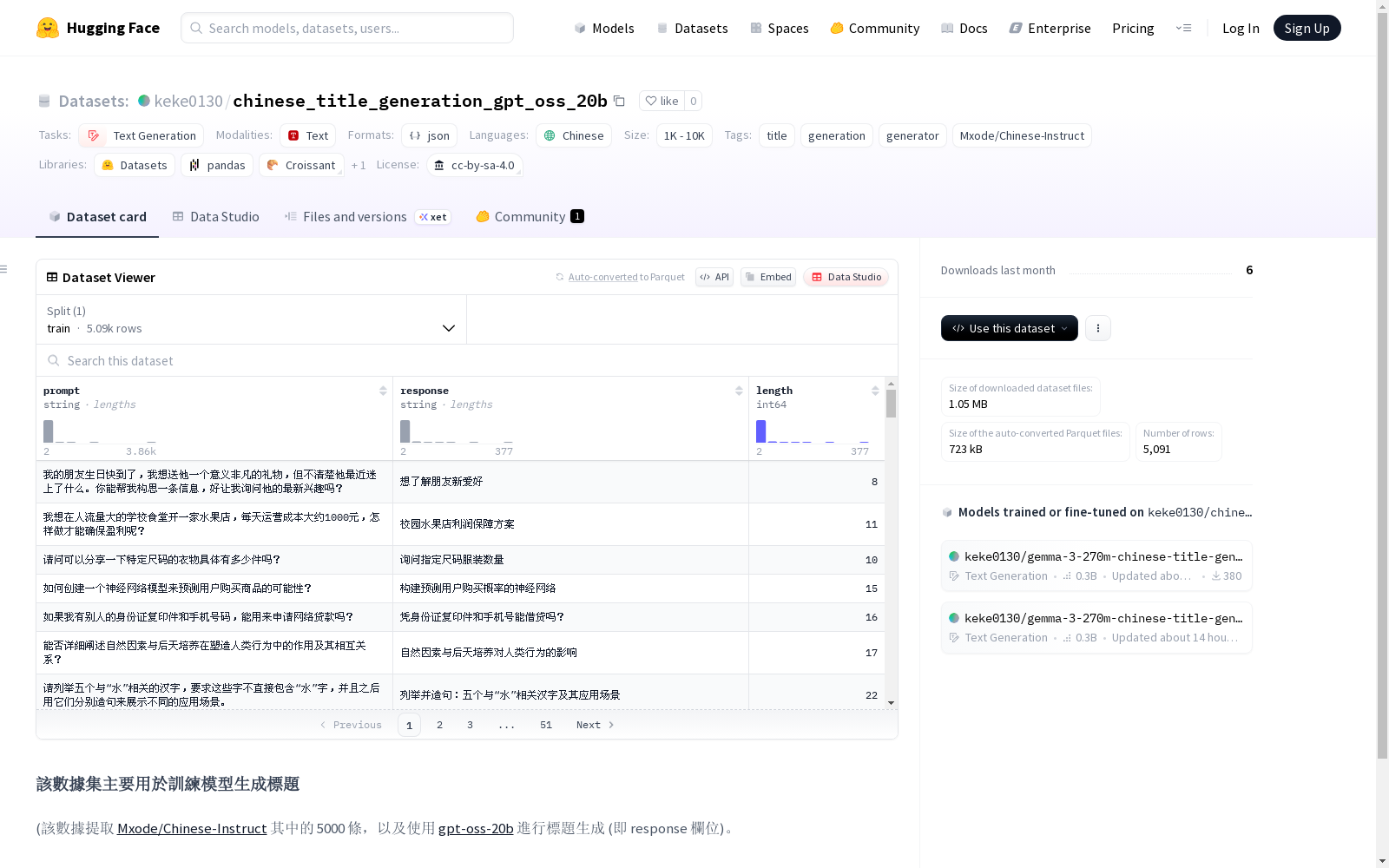
Task: Toggle the left sidebar table of contents icon
Action: pos(4,269)
